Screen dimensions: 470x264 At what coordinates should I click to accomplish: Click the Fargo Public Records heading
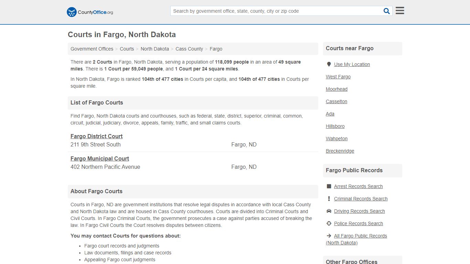click(354, 170)
